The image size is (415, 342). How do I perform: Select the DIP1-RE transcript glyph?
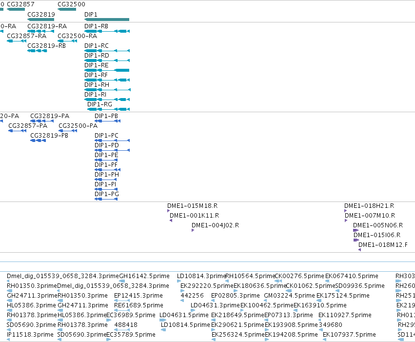click(107, 70)
